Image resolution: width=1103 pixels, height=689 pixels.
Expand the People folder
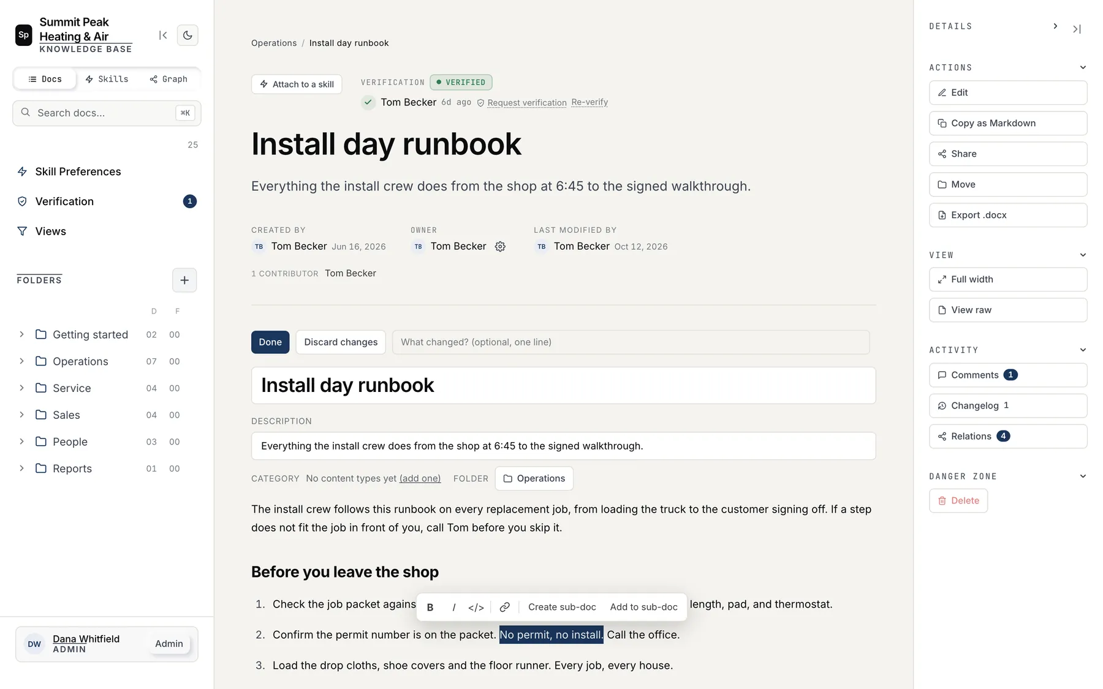[21, 442]
